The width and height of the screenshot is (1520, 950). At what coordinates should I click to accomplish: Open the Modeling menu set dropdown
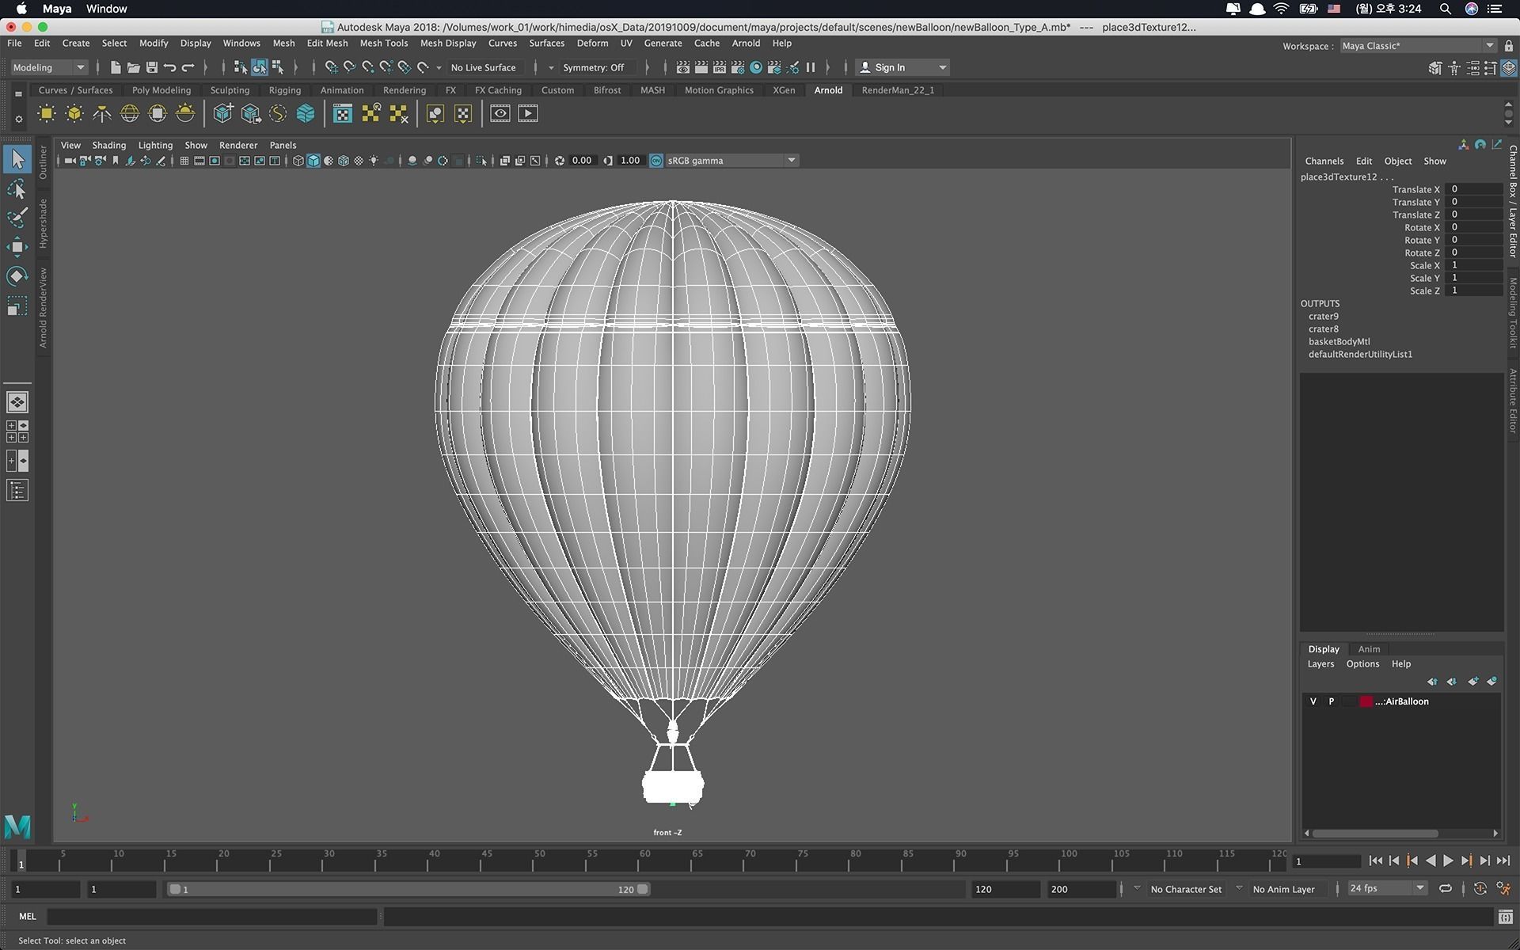click(x=49, y=67)
